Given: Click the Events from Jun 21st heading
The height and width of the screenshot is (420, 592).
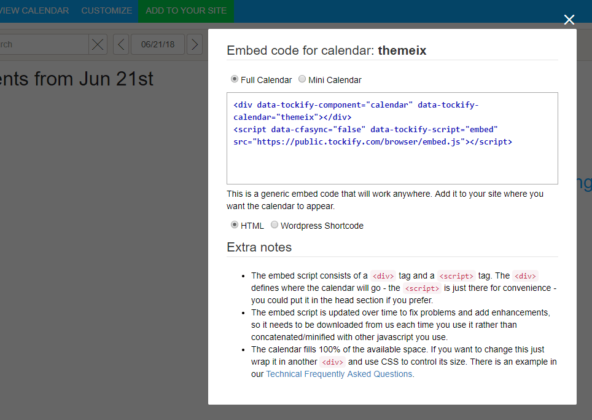Looking at the screenshot, I should coord(77,79).
